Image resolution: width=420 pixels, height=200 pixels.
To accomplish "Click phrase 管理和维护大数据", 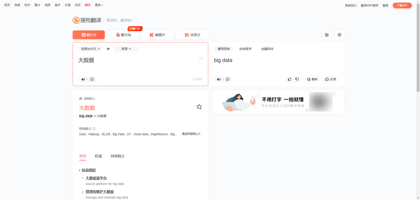I will (100, 192).
